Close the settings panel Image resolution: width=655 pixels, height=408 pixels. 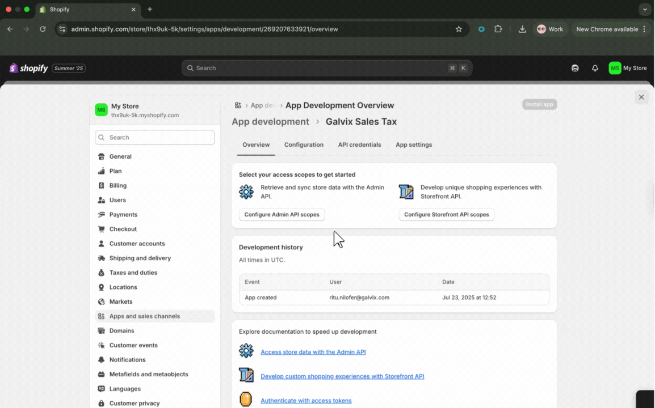[641, 97]
